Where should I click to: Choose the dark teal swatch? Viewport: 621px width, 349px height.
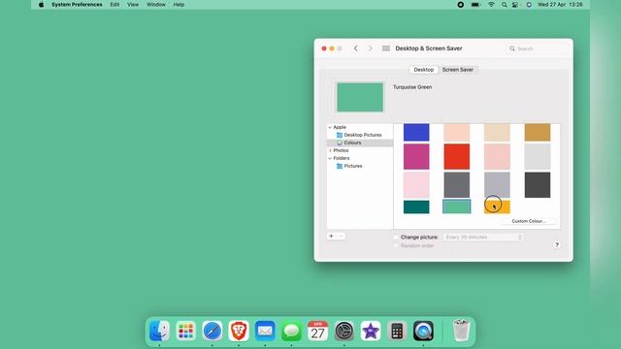pos(416,206)
